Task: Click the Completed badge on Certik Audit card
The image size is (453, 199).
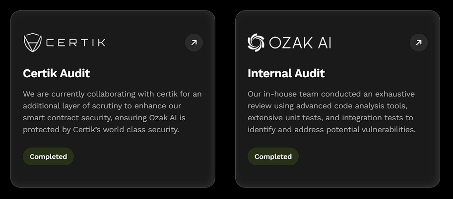Action: [48, 156]
